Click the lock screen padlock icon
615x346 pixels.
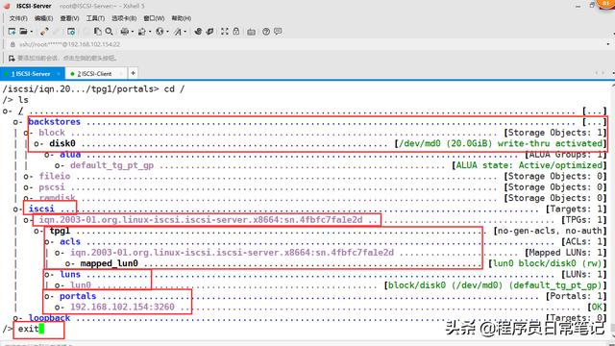coord(235,32)
